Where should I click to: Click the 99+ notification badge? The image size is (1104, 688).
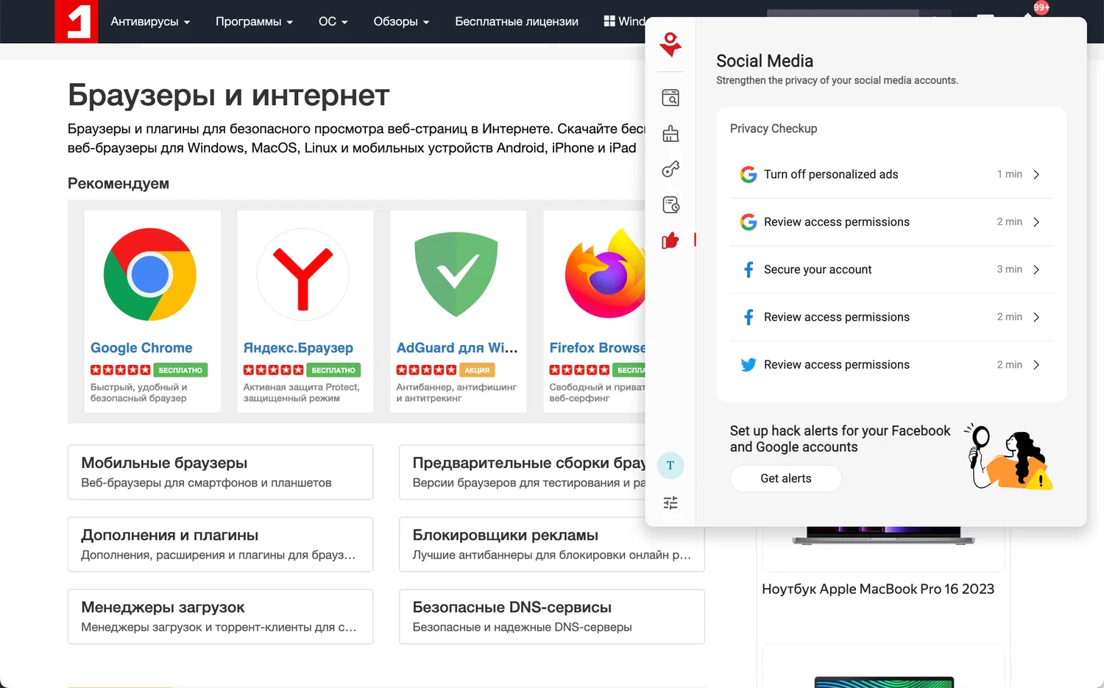click(x=1041, y=7)
